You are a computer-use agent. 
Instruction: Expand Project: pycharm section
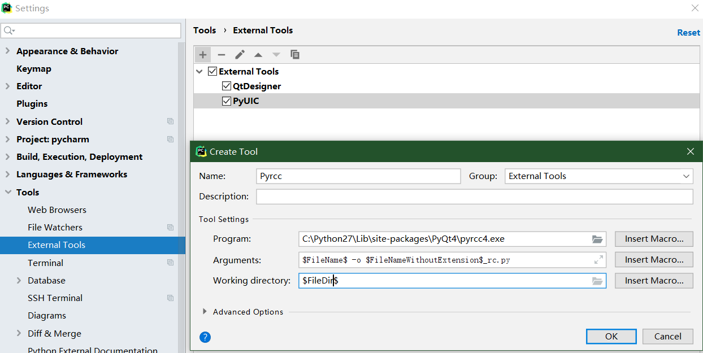[x=7, y=139]
